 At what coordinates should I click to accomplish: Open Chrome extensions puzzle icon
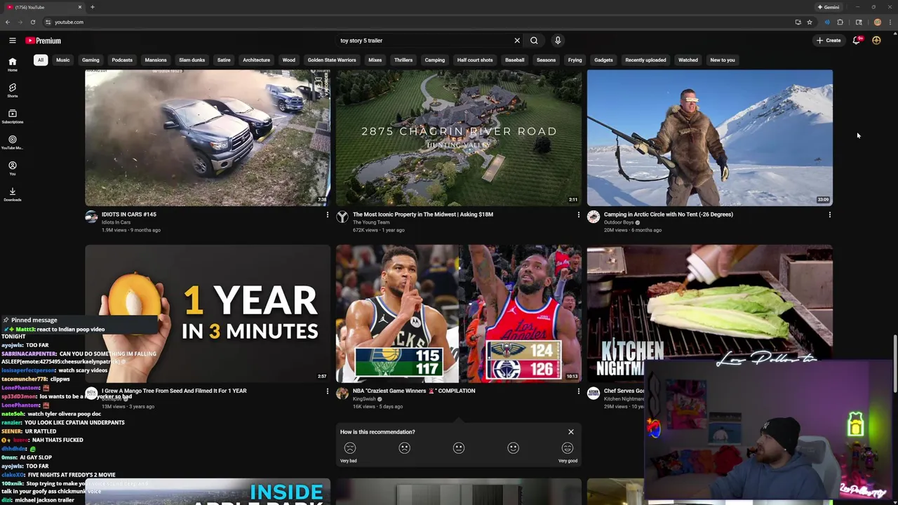[x=840, y=22]
